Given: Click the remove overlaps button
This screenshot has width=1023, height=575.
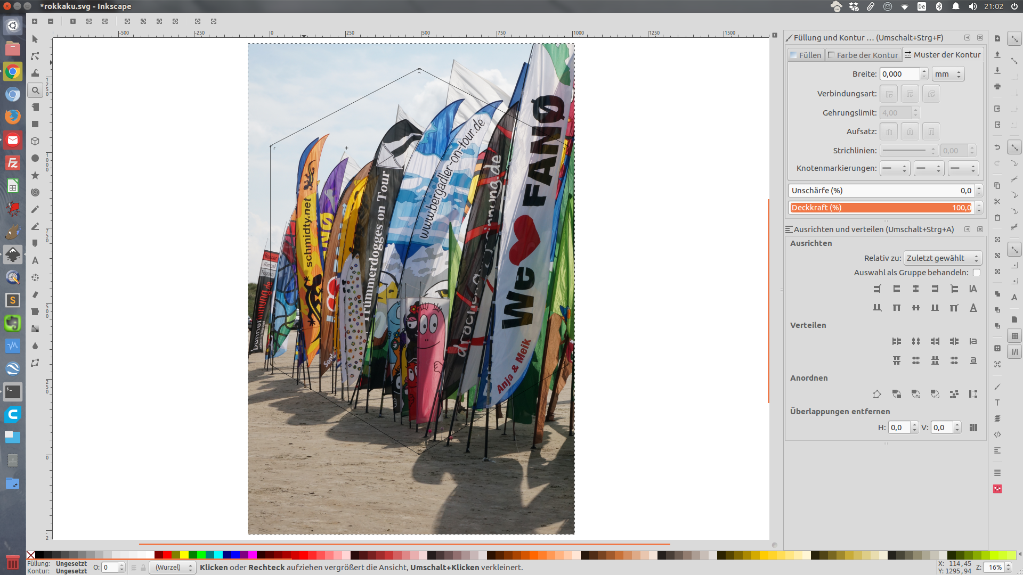Looking at the screenshot, I should pyautogui.click(x=973, y=428).
